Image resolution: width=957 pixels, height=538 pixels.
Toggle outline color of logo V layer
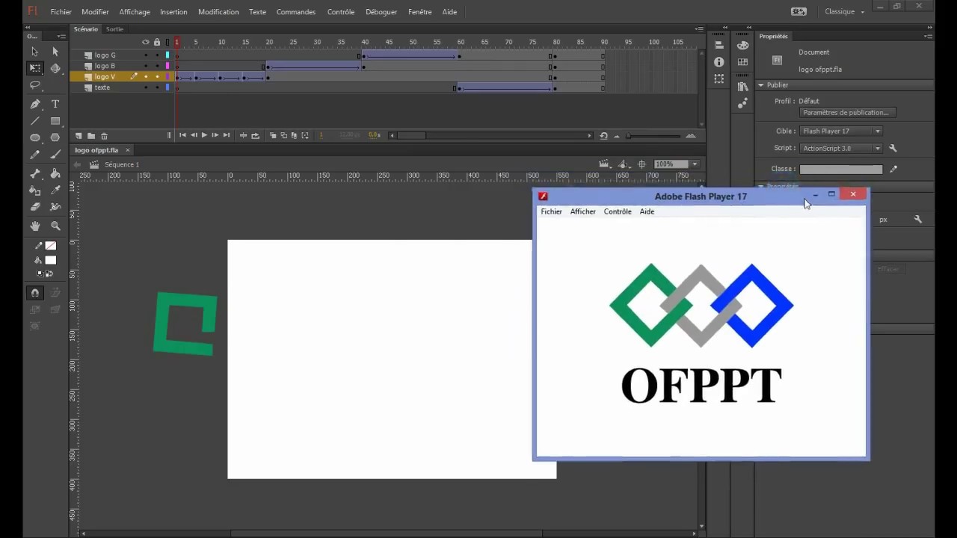[x=167, y=77]
